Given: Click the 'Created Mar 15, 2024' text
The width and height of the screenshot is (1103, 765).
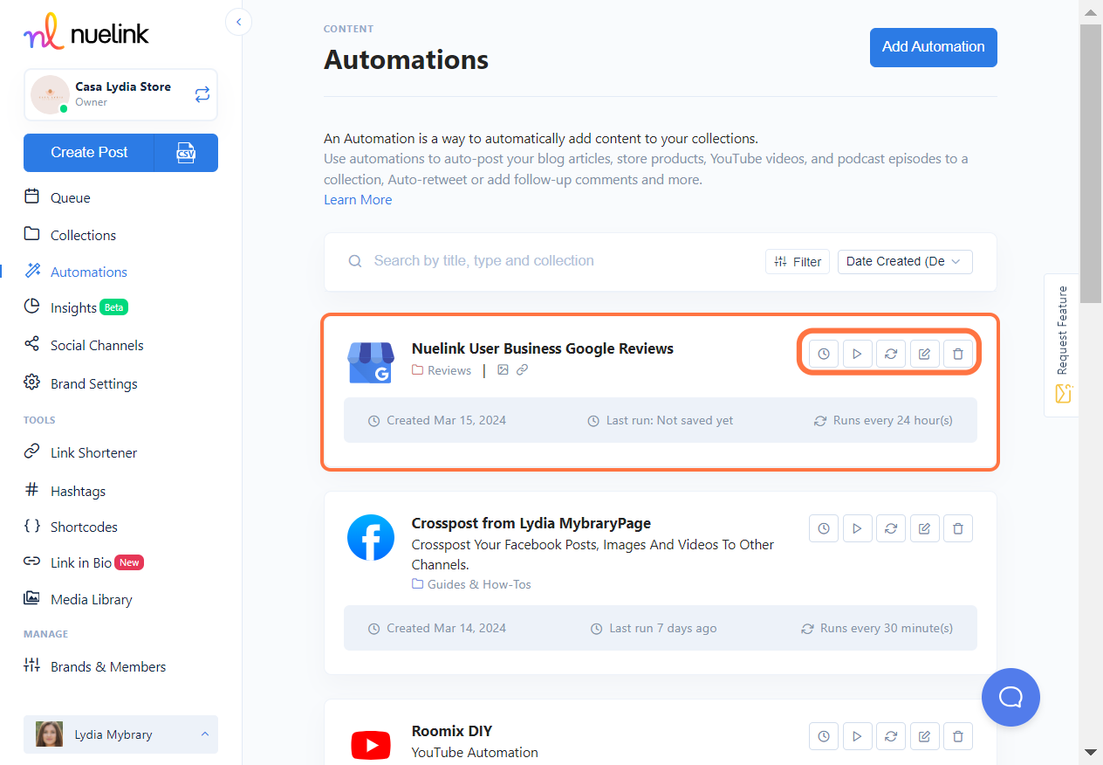Looking at the screenshot, I should 446,420.
